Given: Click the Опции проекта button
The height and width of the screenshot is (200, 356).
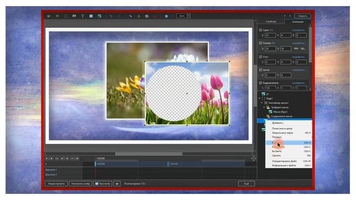Looking at the screenshot, I should [56, 184].
